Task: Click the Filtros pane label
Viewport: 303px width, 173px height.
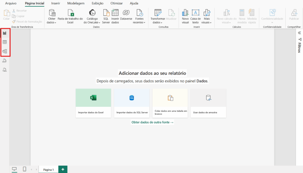Action: click(x=299, y=48)
